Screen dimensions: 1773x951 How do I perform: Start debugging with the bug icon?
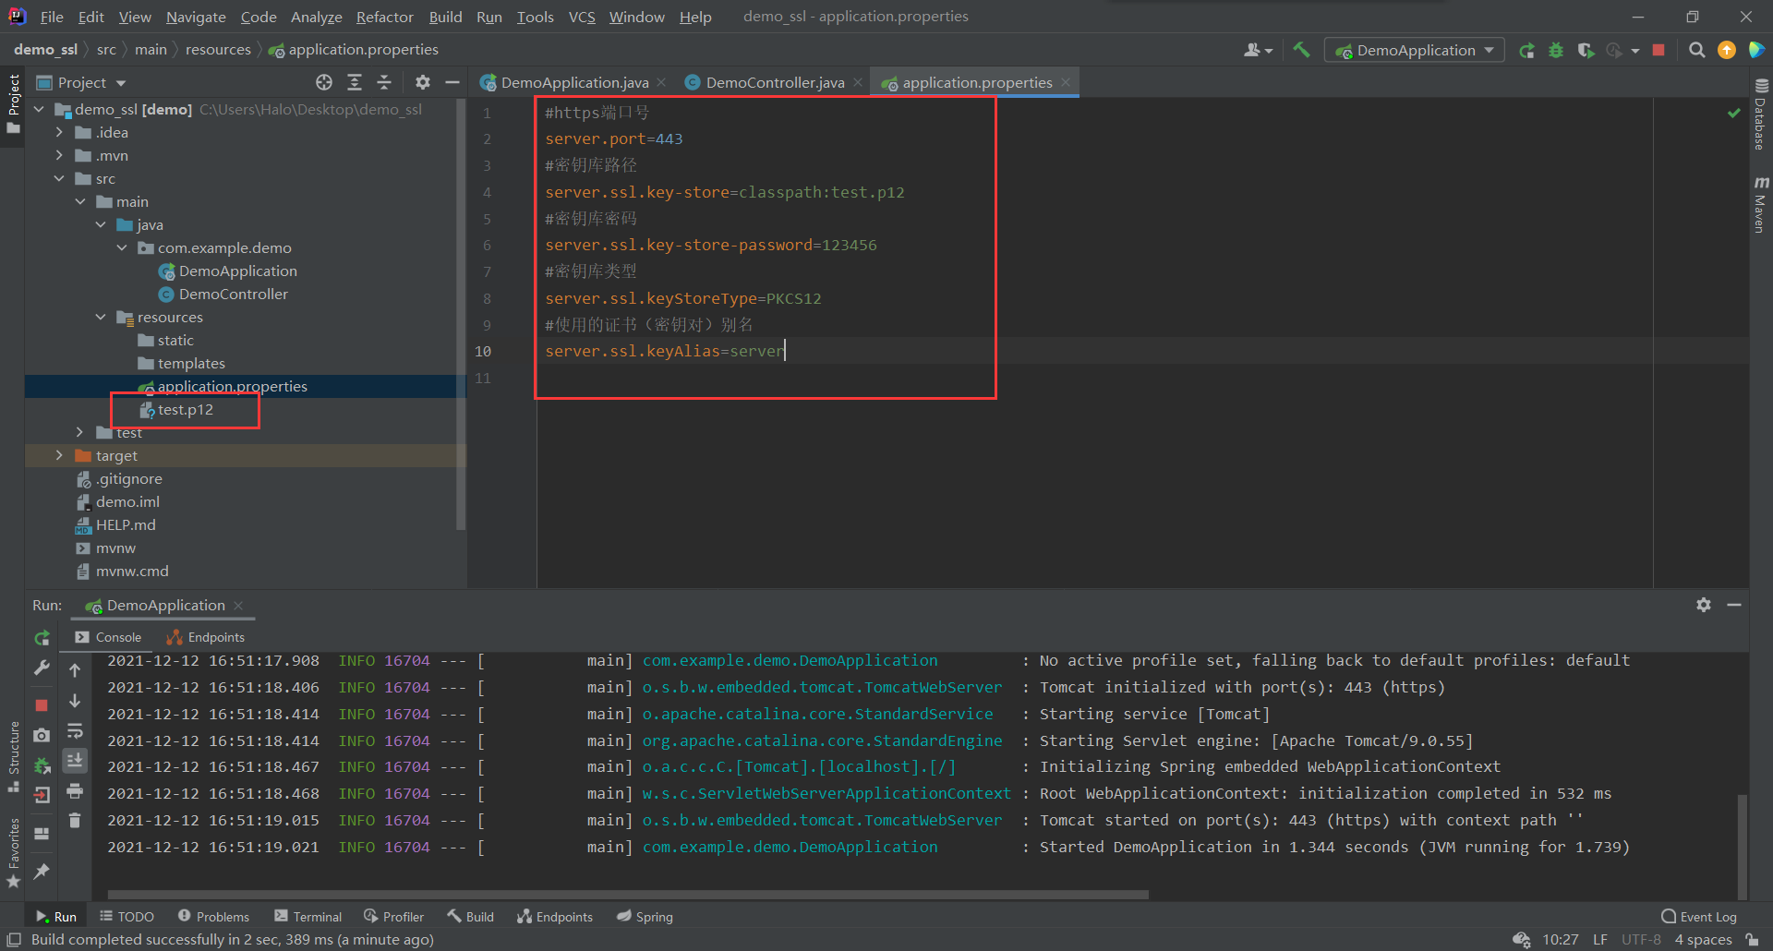click(x=1556, y=50)
